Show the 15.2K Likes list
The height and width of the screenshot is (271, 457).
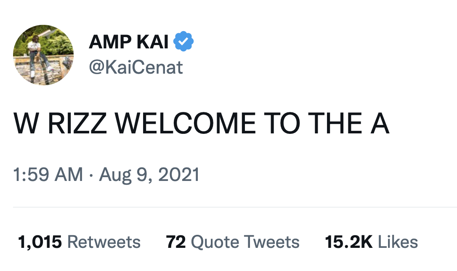[x=371, y=242]
